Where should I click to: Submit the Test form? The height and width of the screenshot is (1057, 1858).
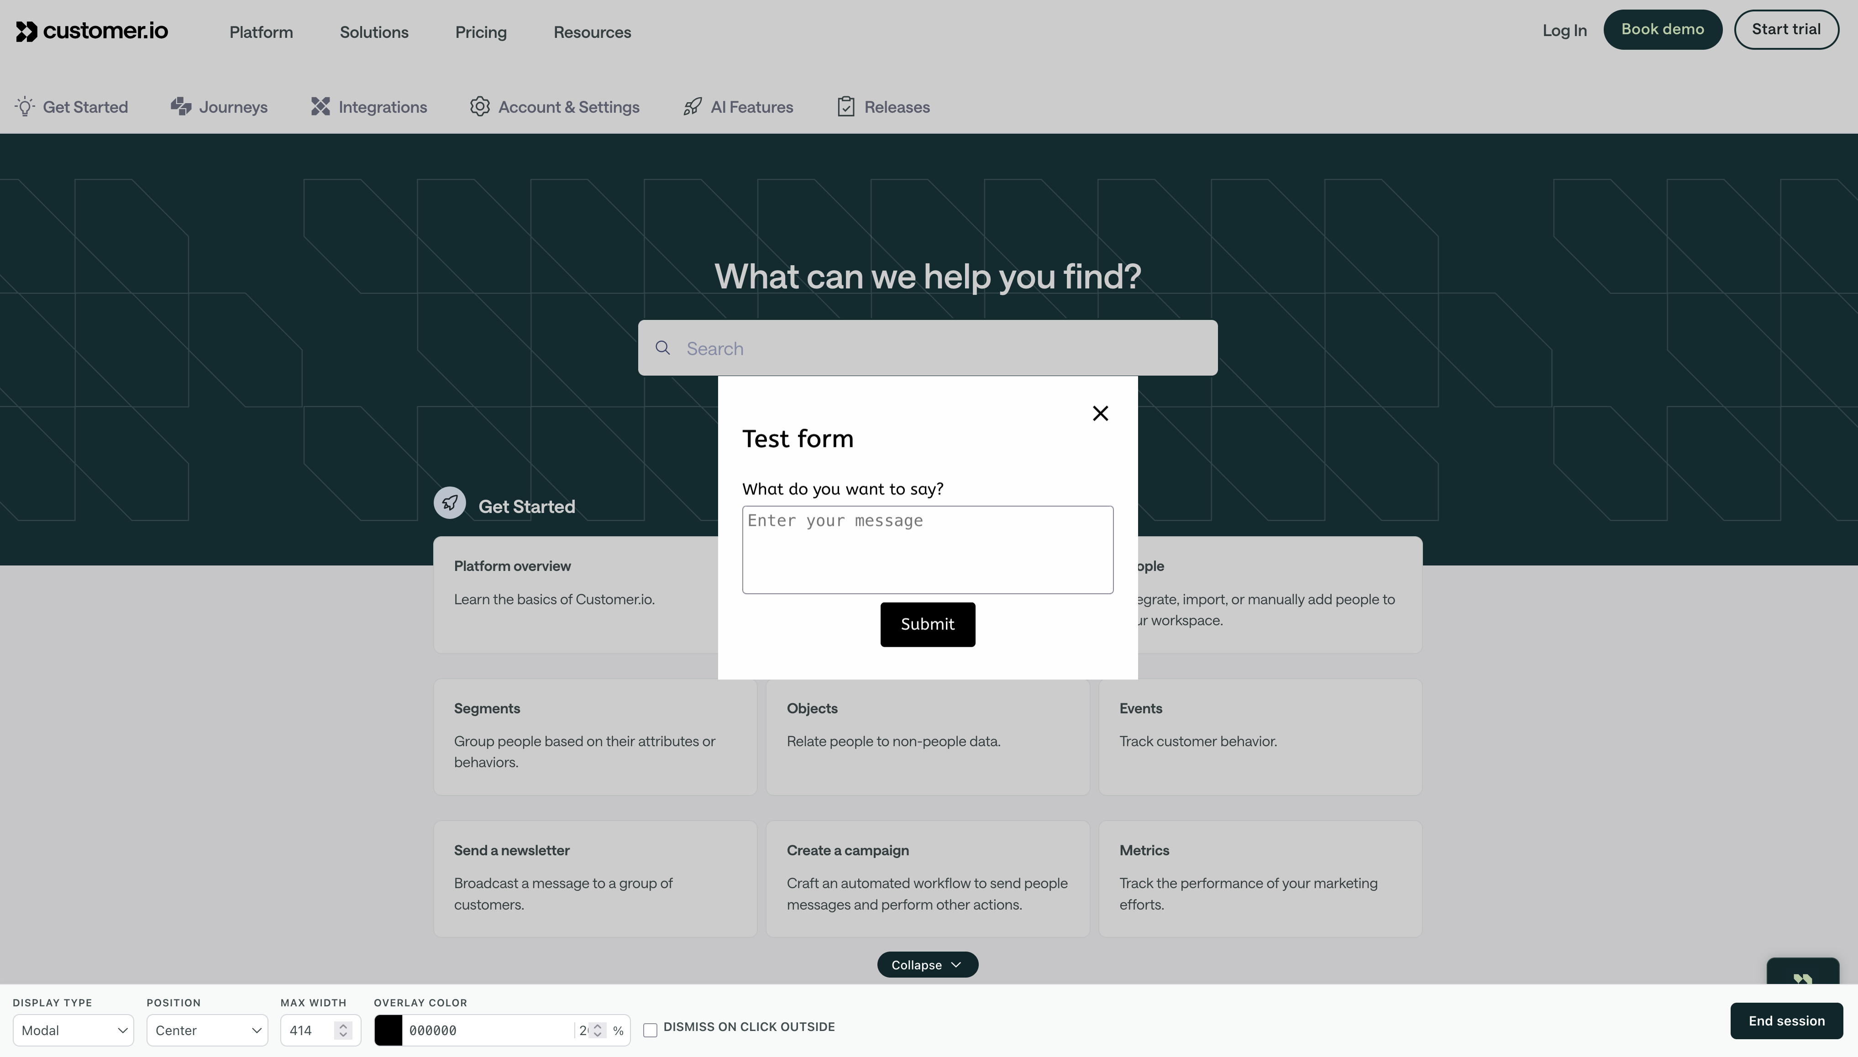[927, 624]
